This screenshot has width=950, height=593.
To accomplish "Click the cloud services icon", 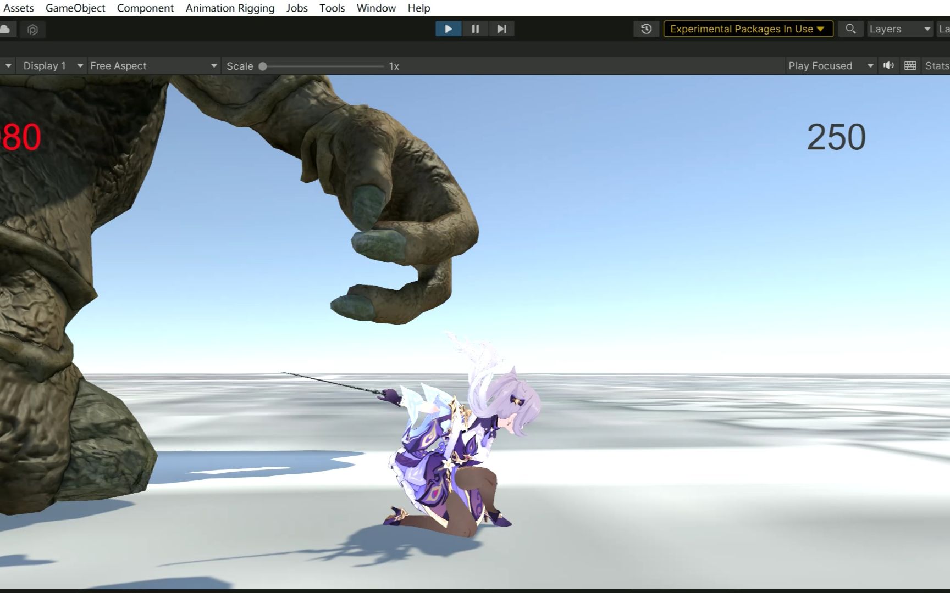I will click(x=5, y=30).
